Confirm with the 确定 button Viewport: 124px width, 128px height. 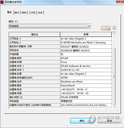pyautogui.click(x=82, y=121)
